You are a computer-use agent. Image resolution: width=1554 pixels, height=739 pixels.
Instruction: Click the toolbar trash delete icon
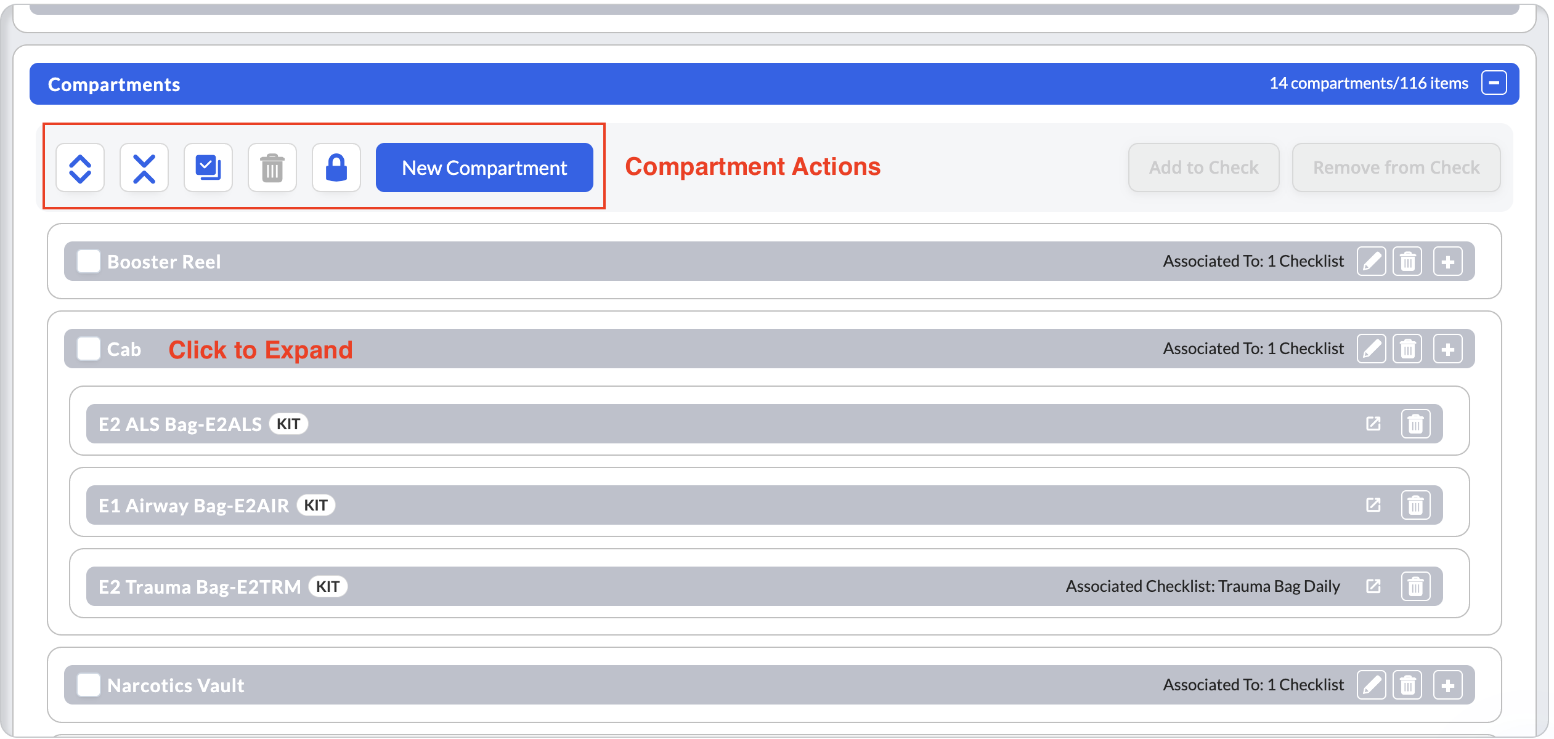point(272,168)
